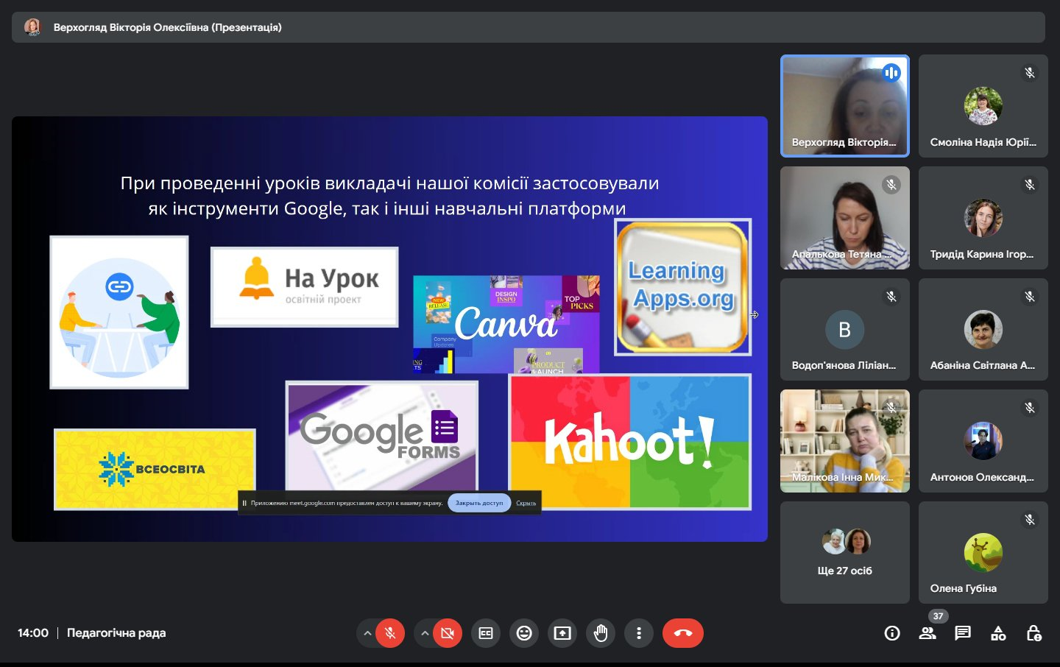Open the Activities shapes icon
The height and width of the screenshot is (667, 1060).
point(998,633)
